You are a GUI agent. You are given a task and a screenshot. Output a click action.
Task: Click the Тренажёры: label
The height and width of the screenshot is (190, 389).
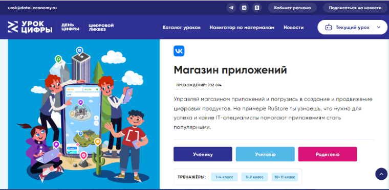(192, 177)
